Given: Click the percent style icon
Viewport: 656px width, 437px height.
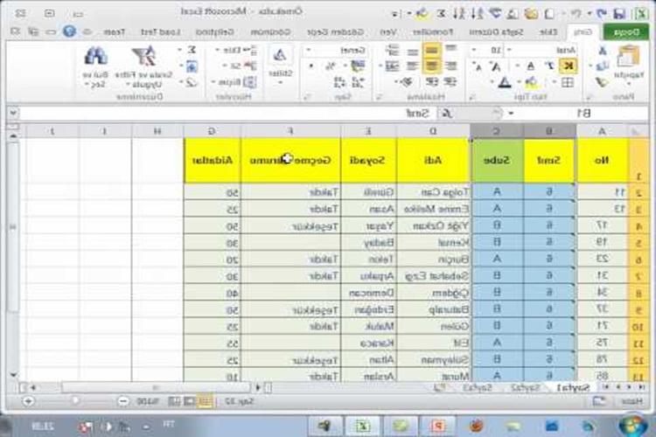Looking at the screenshot, I should pyautogui.click(x=331, y=66).
